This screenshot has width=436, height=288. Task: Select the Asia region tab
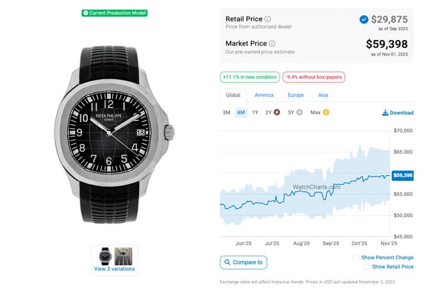tap(323, 95)
